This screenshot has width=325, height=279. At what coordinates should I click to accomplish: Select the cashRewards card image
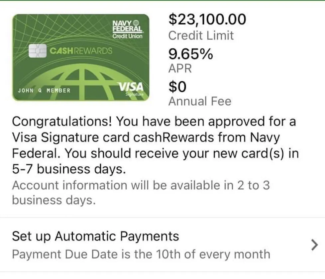[x=81, y=57]
